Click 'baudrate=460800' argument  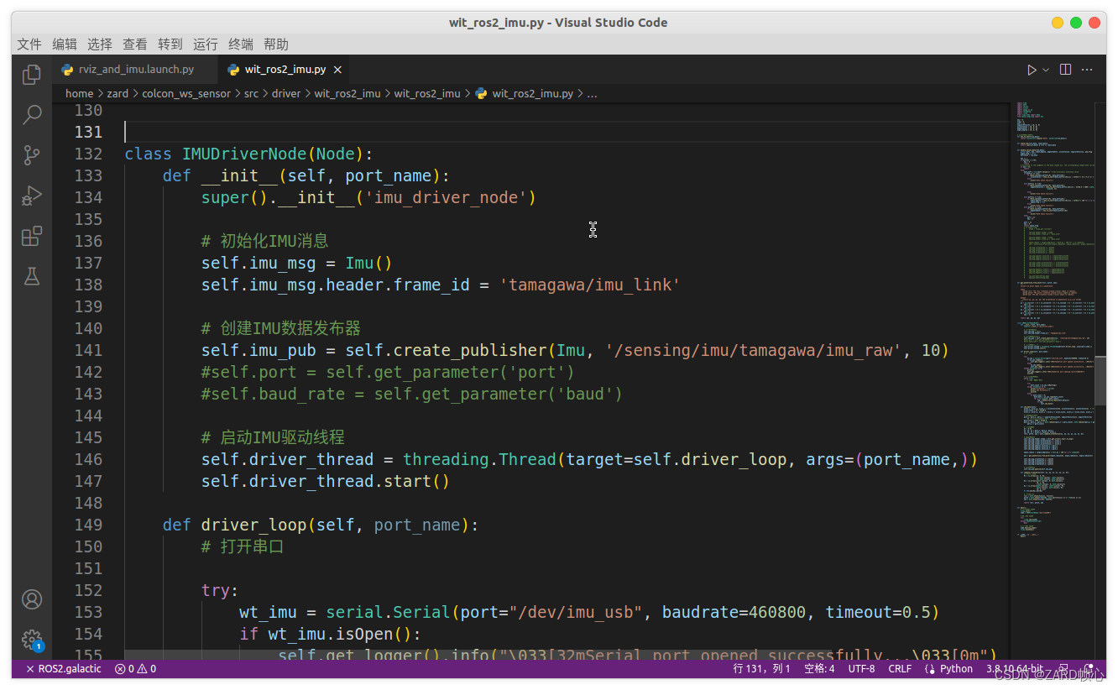point(734,612)
